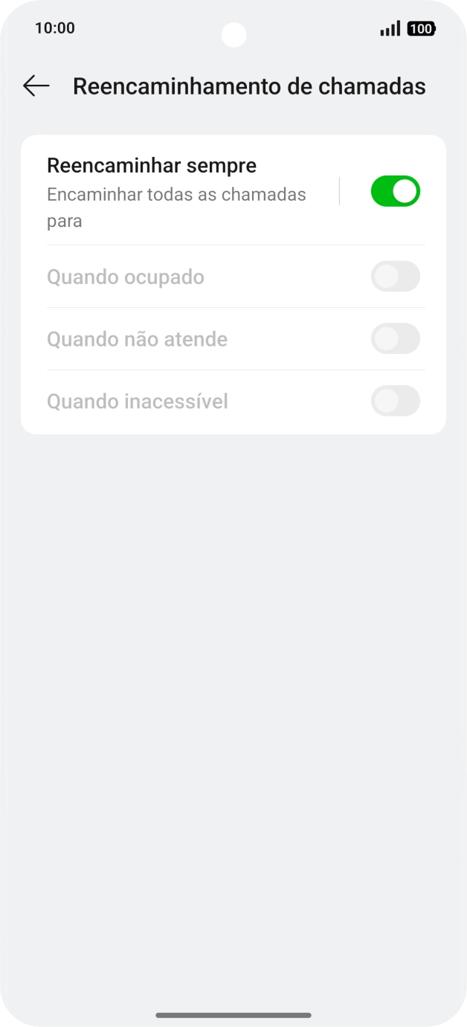Click the divider next to Reencaminhar sempre toggle
This screenshot has height=1027, width=467.
pyautogui.click(x=340, y=190)
